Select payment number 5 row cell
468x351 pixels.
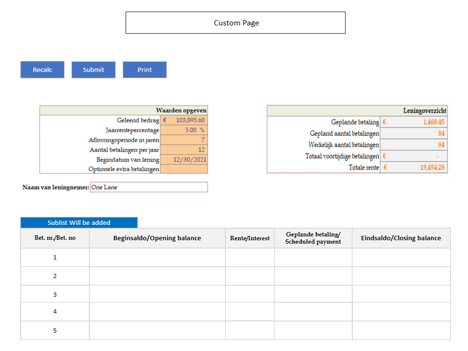pyautogui.click(x=55, y=330)
